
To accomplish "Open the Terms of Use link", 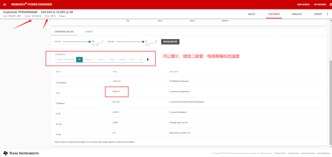I will click(x=294, y=153).
